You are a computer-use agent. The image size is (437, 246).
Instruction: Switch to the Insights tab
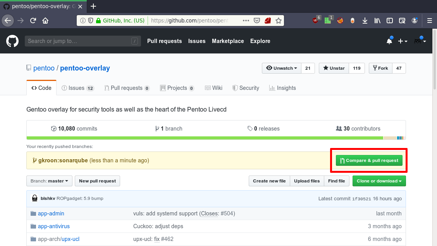click(282, 88)
